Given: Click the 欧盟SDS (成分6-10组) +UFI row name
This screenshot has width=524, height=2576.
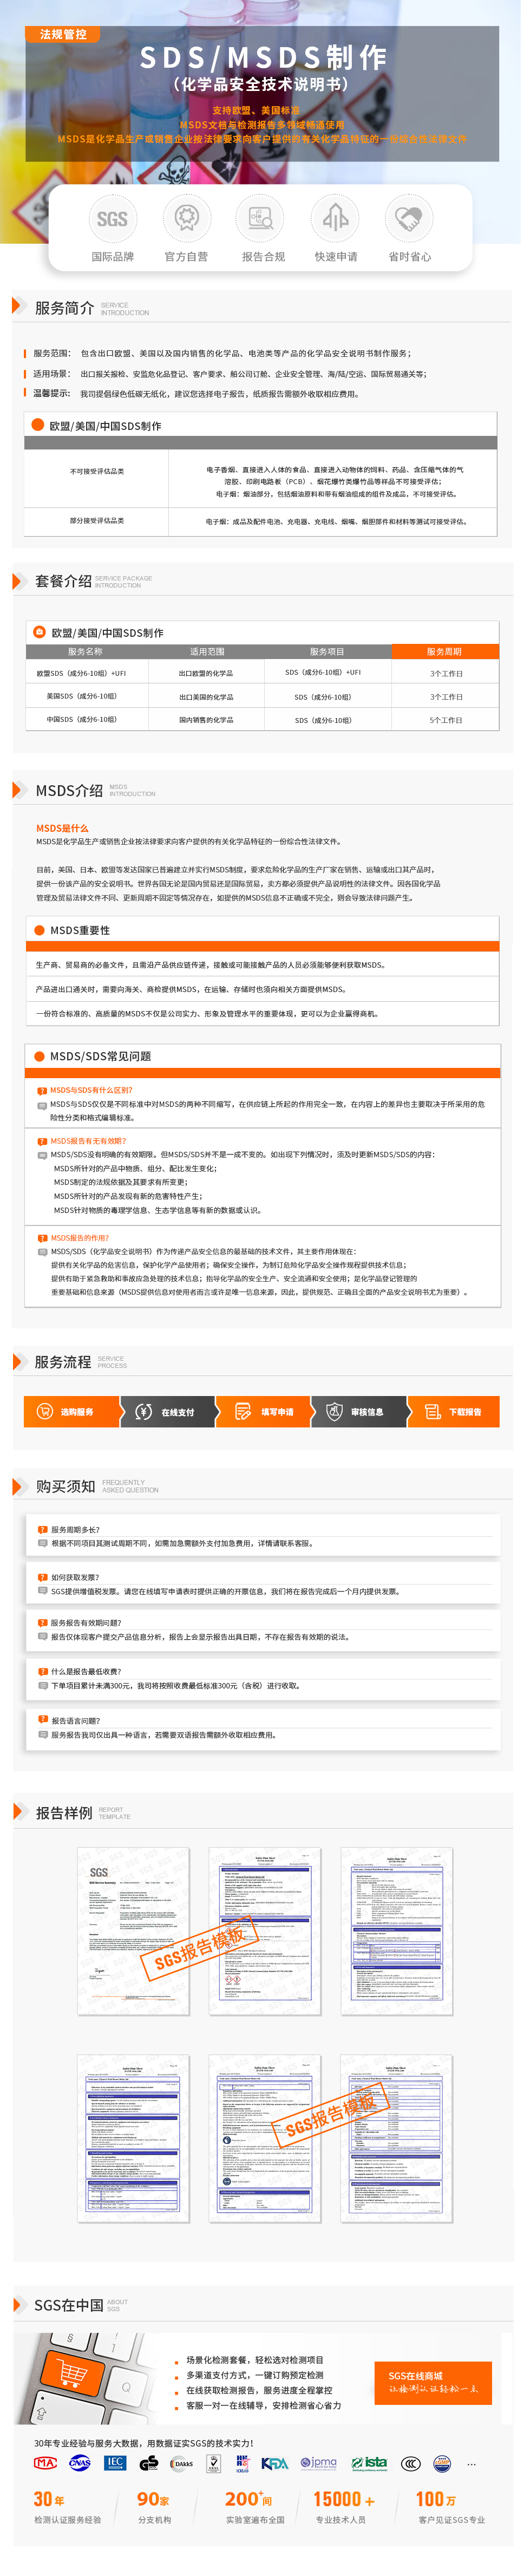Looking at the screenshot, I should pyautogui.click(x=81, y=673).
